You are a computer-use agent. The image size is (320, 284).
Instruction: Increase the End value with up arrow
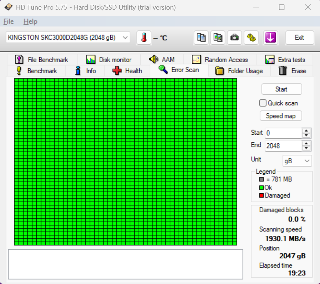pyautogui.click(x=306, y=143)
